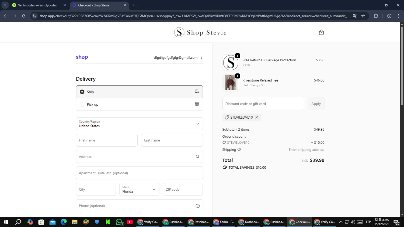The image size is (404, 227).
Task: Click the Shop Pay logo
Action: 82,57
